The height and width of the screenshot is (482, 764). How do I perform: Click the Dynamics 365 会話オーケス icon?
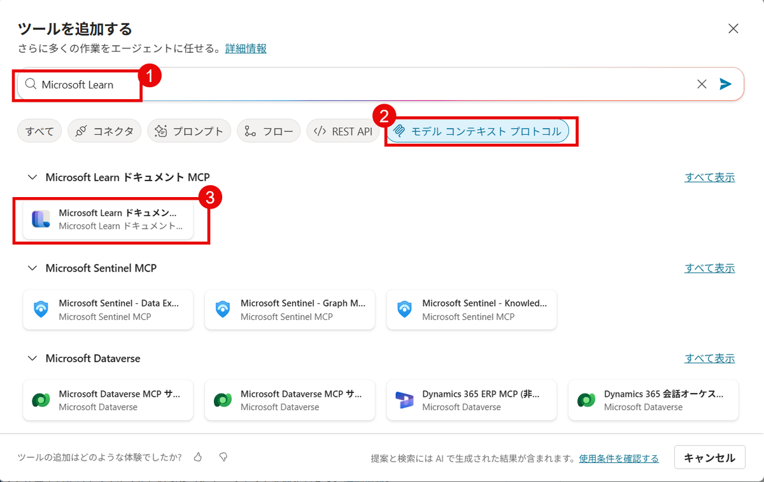click(586, 400)
